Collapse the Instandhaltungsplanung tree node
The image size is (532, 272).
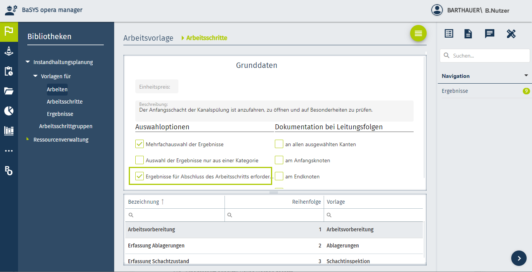[x=28, y=62]
